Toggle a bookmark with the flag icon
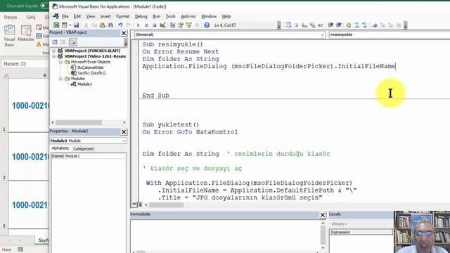This screenshot has height=253, width=450. [375, 25]
